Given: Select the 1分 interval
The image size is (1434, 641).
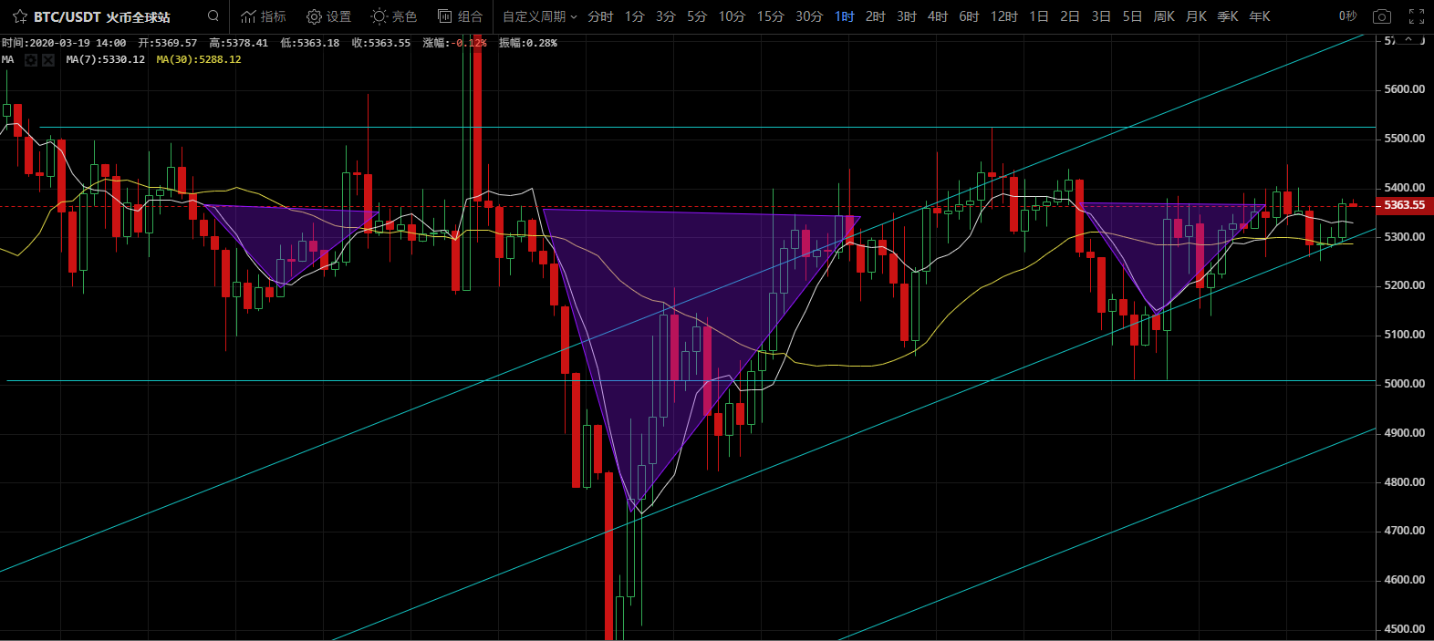Looking at the screenshot, I should [x=635, y=16].
